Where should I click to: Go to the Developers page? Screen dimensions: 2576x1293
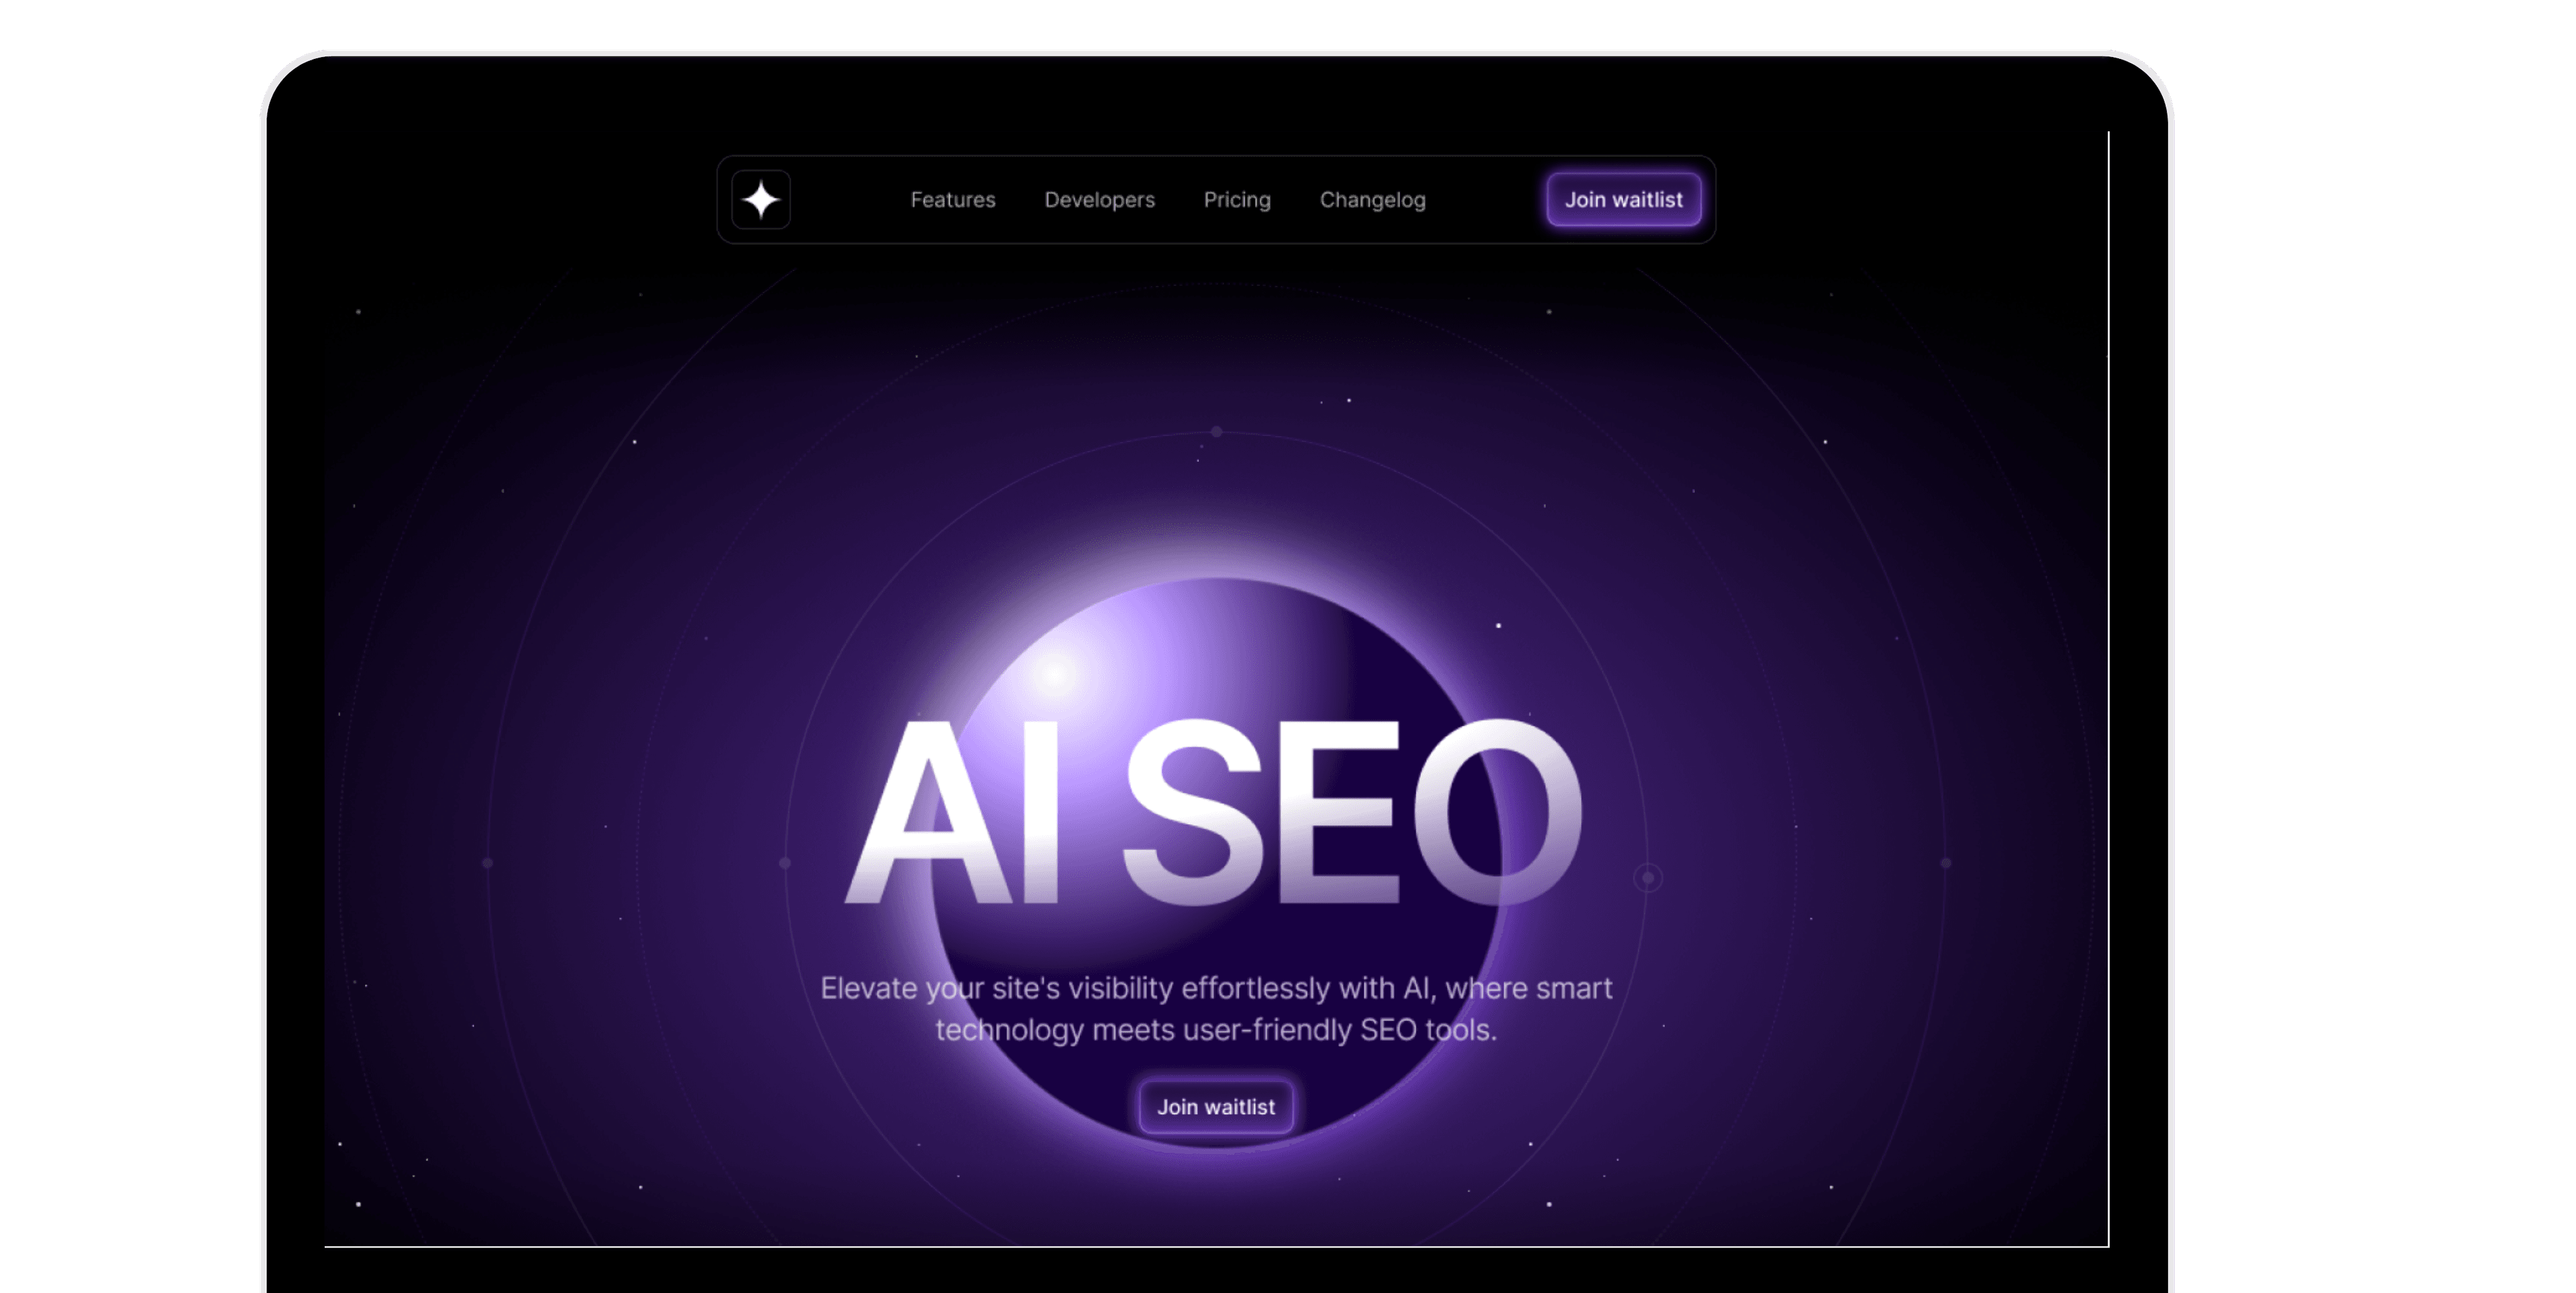pos(1099,200)
